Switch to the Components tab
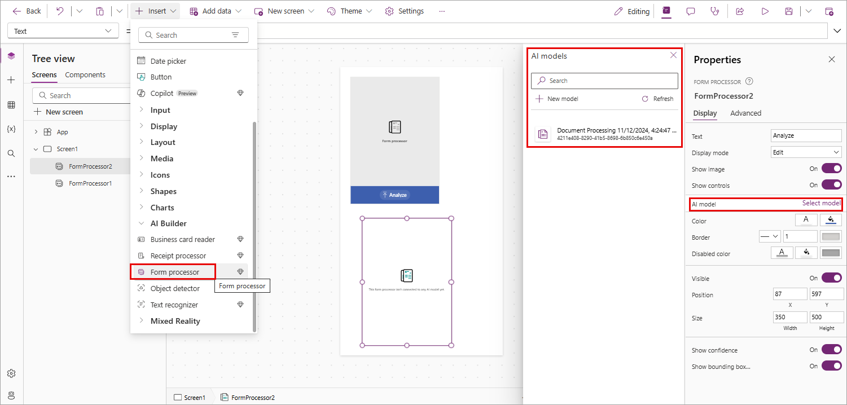Screen dimensions: 847x405 pyautogui.click(x=85, y=74)
